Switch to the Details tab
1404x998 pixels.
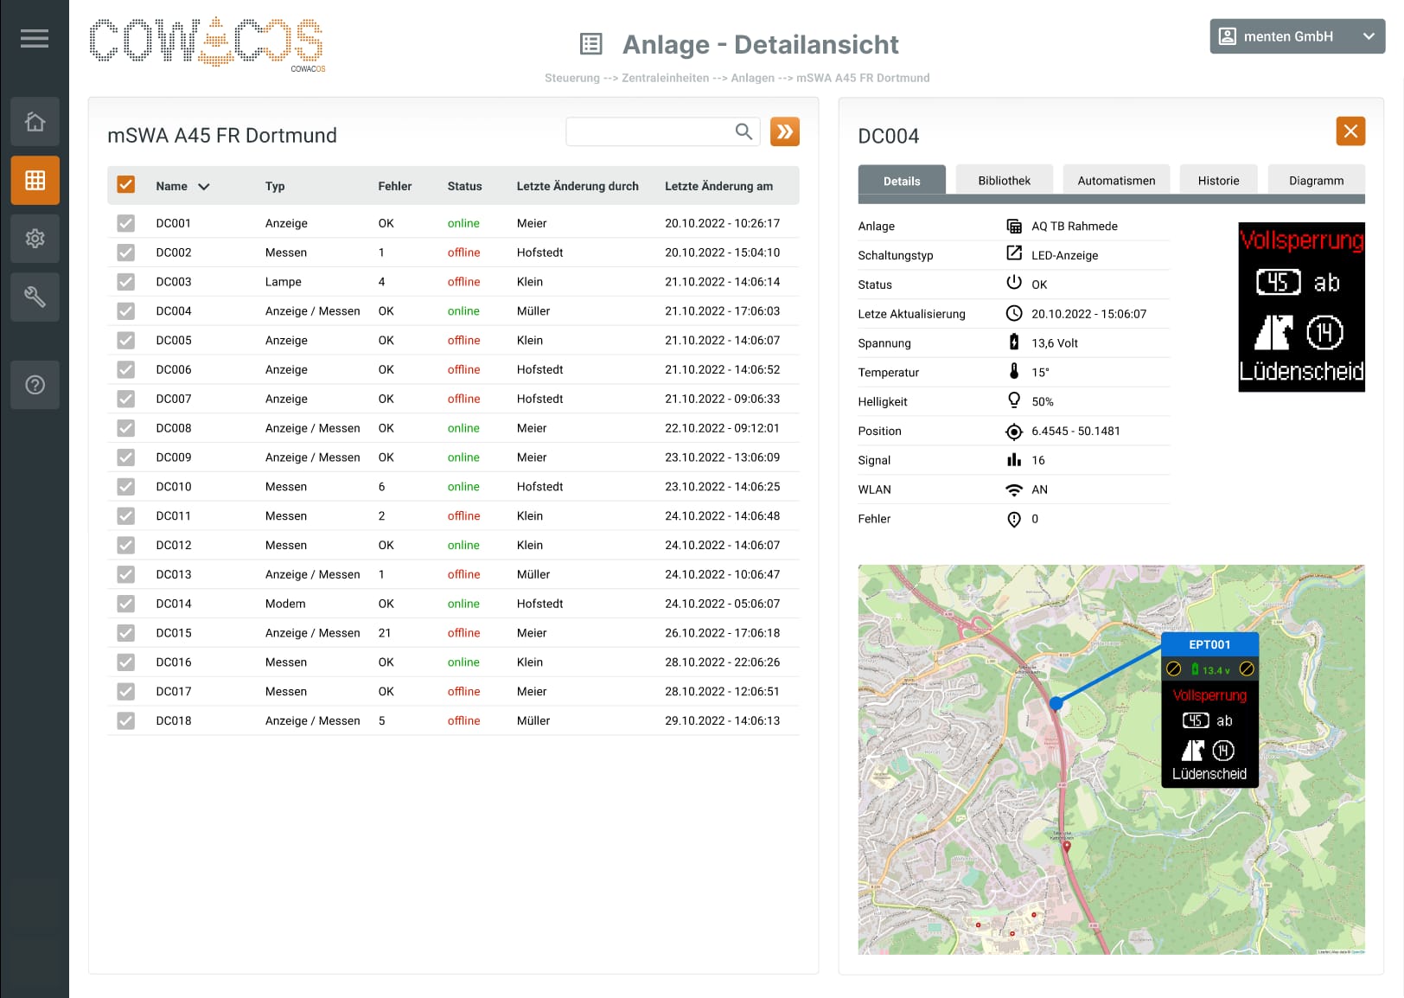902,180
